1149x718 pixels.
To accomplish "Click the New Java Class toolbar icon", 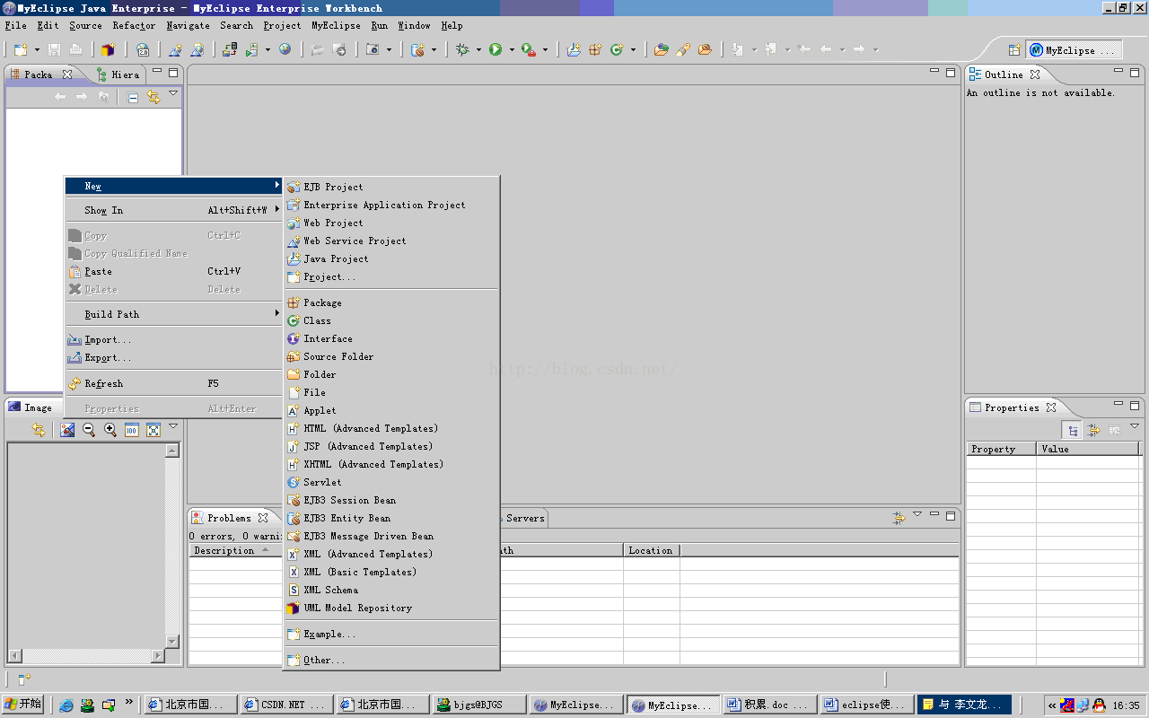I will [x=617, y=50].
